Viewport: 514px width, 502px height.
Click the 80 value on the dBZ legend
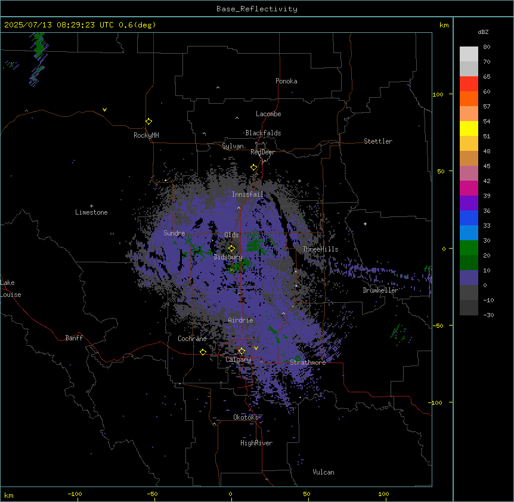click(487, 47)
